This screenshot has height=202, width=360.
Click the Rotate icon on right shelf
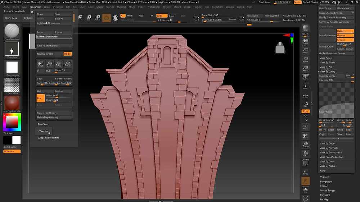pos(305,154)
